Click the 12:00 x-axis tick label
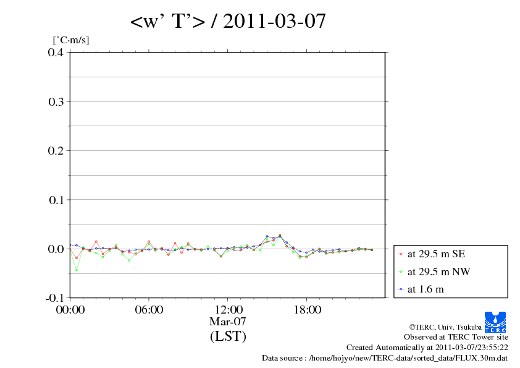 [x=228, y=310]
